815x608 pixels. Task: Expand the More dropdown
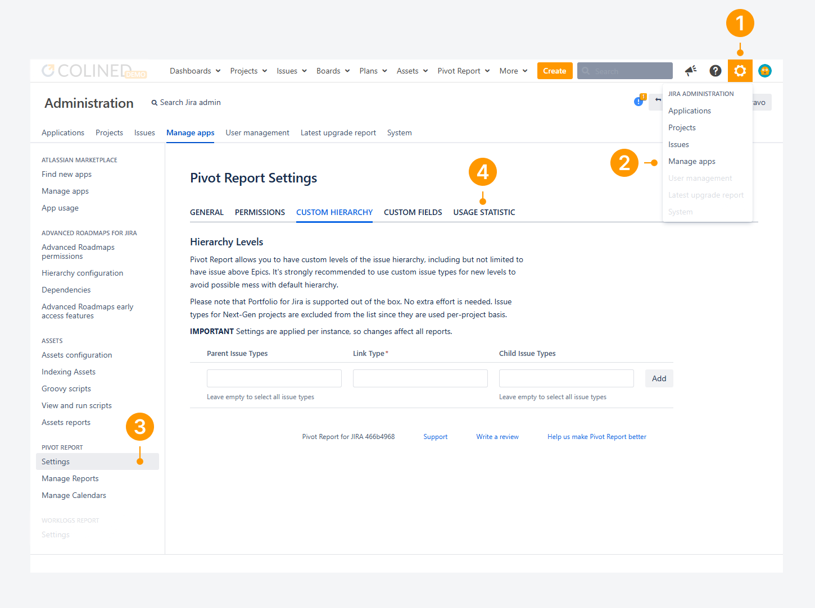coord(514,71)
